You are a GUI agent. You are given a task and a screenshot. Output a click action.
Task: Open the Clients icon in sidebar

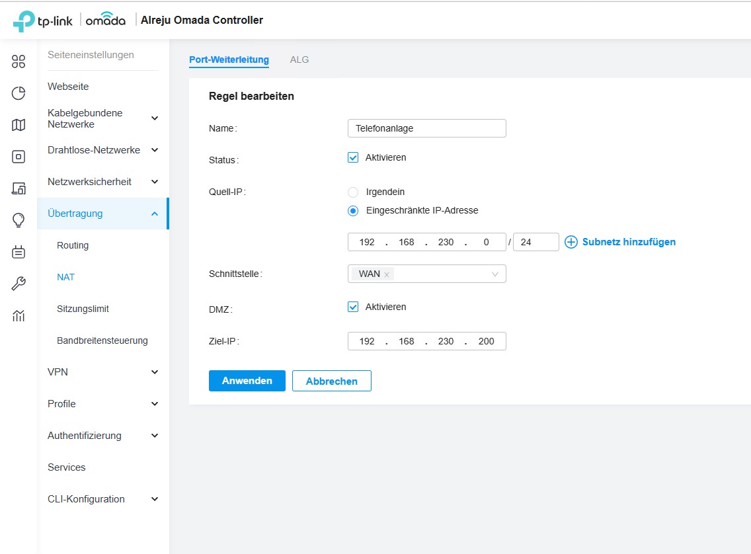(x=19, y=188)
